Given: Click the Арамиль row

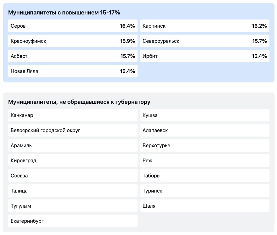Looking at the screenshot, I should [73, 146].
